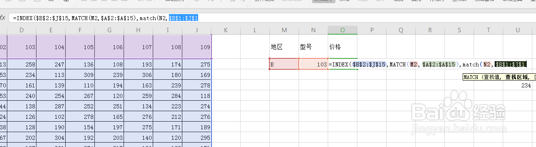This screenshot has width=536, height=147.
Task: Click the 地区 label cell
Action: [284, 47]
